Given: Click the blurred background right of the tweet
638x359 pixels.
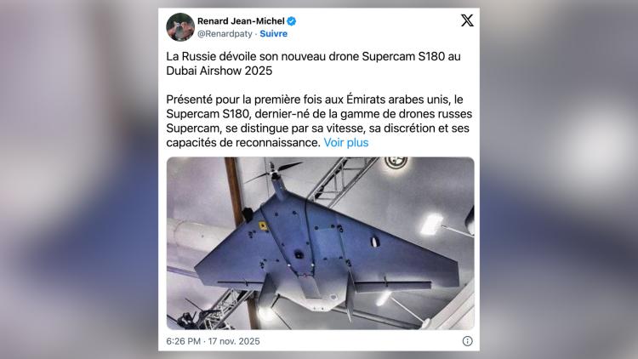Looking at the screenshot, I should tap(559, 179).
